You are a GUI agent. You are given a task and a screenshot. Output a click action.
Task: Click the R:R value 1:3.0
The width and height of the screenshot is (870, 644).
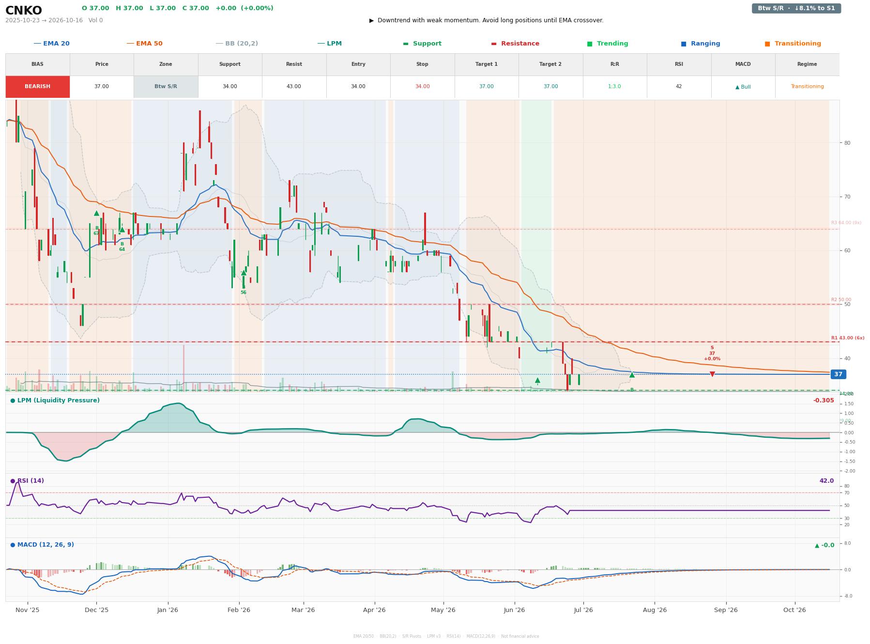pos(614,87)
